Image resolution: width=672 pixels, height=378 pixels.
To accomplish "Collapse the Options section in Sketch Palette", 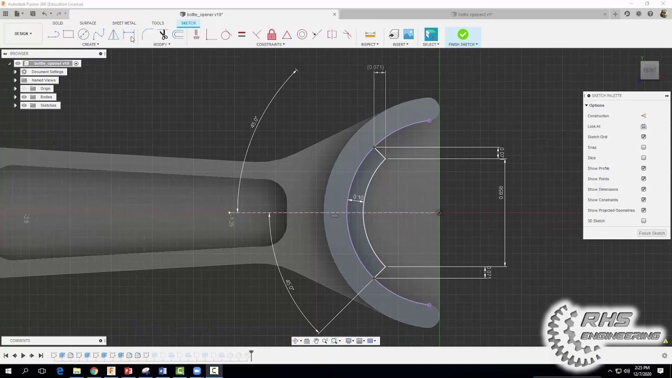I will coord(586,106).
